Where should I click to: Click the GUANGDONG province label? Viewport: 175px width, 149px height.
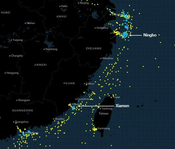(x=23, y=110)
